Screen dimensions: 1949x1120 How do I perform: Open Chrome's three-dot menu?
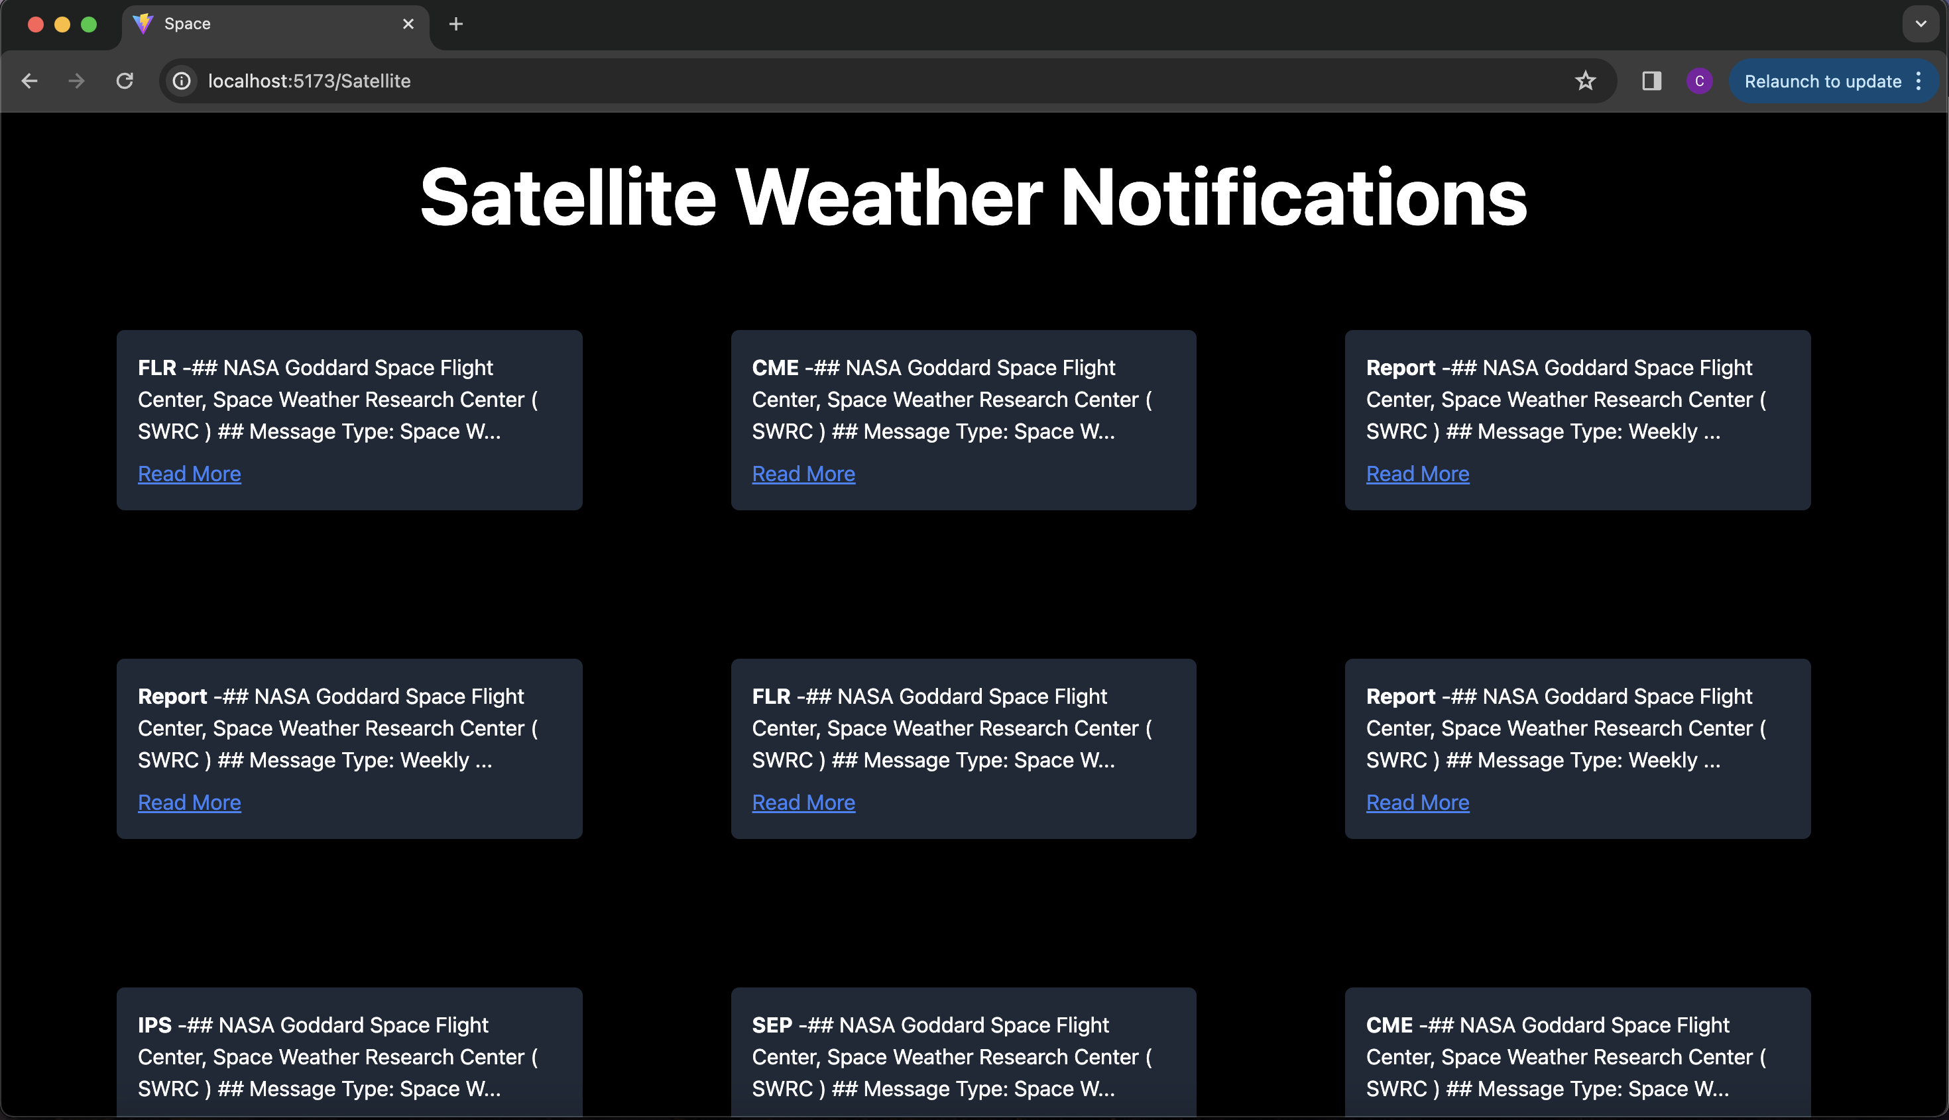click(1919, 81)
